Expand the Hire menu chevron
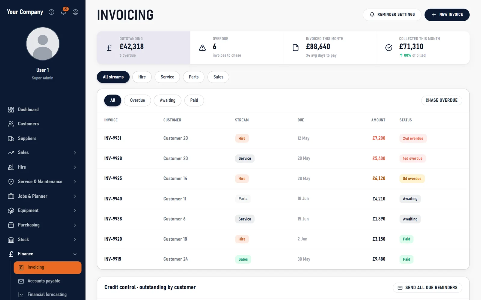481x300 pixels. pos(75,167)
